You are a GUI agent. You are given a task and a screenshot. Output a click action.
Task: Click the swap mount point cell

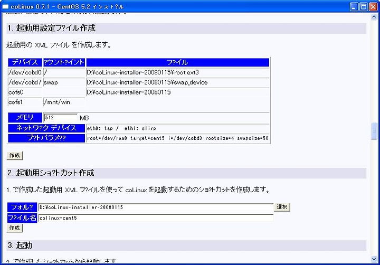[x=64, y=82]
